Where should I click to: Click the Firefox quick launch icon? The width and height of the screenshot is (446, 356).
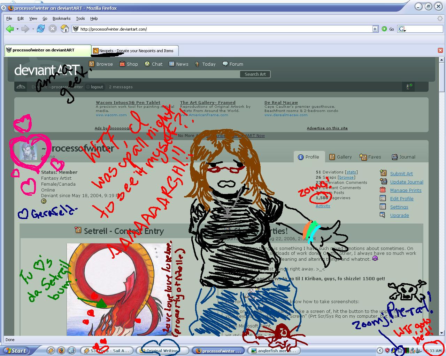click(61, 351)
